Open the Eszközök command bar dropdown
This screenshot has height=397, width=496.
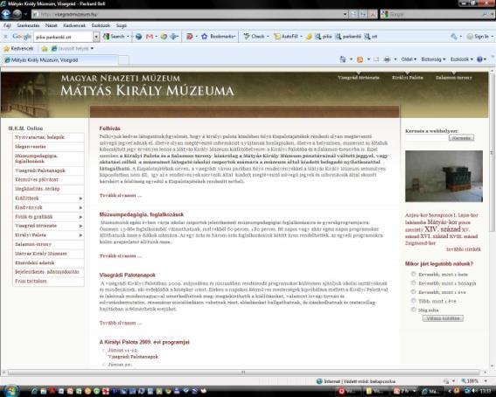tap(462, 59)
